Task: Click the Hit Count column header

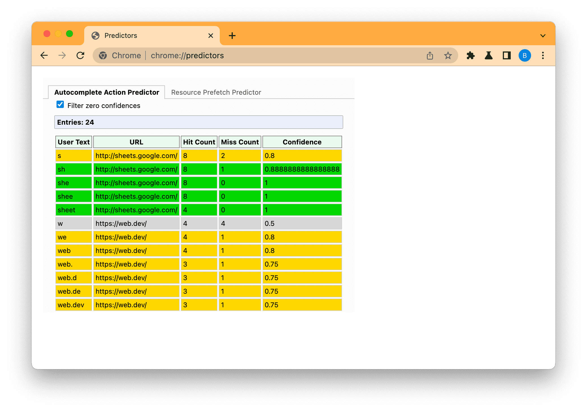Action: 199,142
